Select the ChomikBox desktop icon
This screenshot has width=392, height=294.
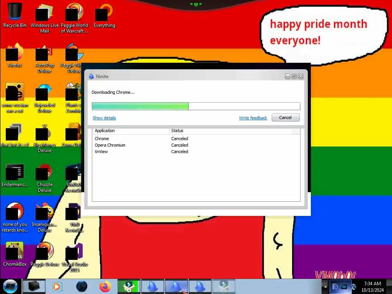point(15,254)
